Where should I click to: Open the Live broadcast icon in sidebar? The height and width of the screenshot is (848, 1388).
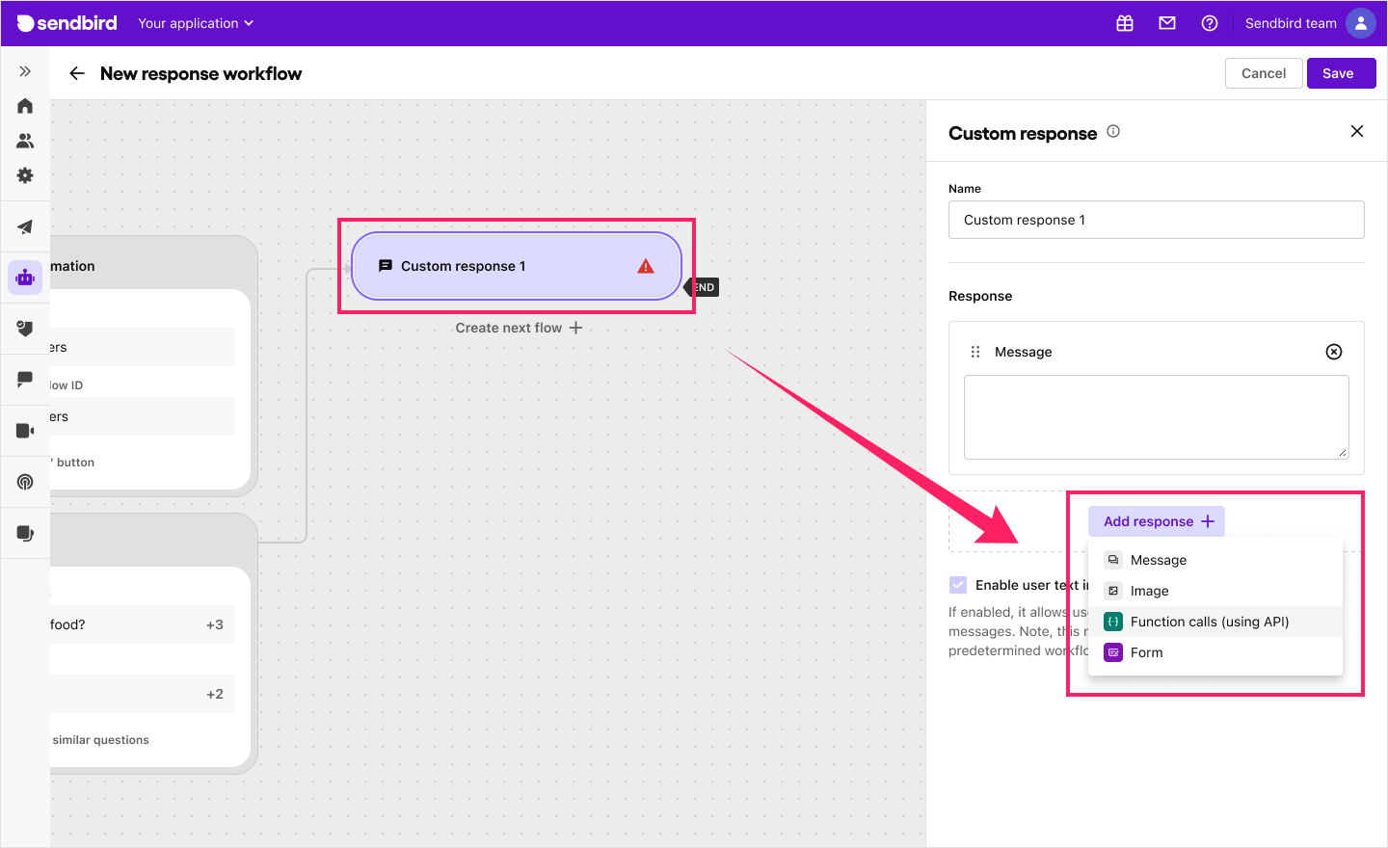pyautogui.click(x=25, y=481)
